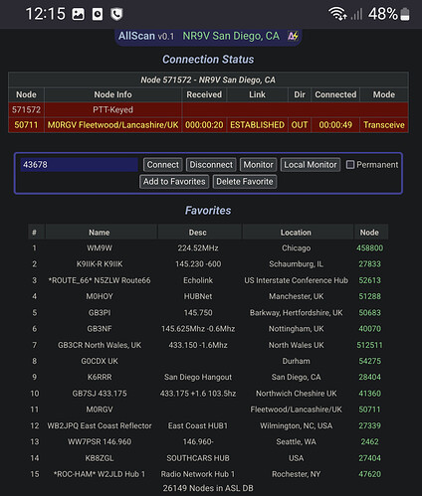Tap the cellular signal bars icon
This screenshot has width=422, height=496.
click(x=357, y=14)
